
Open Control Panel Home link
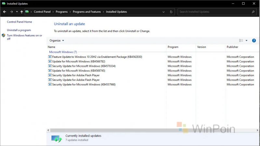[x=19, y=22]
